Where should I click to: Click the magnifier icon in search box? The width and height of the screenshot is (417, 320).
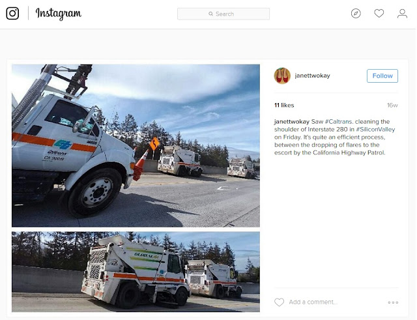pyautogui.click(x=211, y=14)
